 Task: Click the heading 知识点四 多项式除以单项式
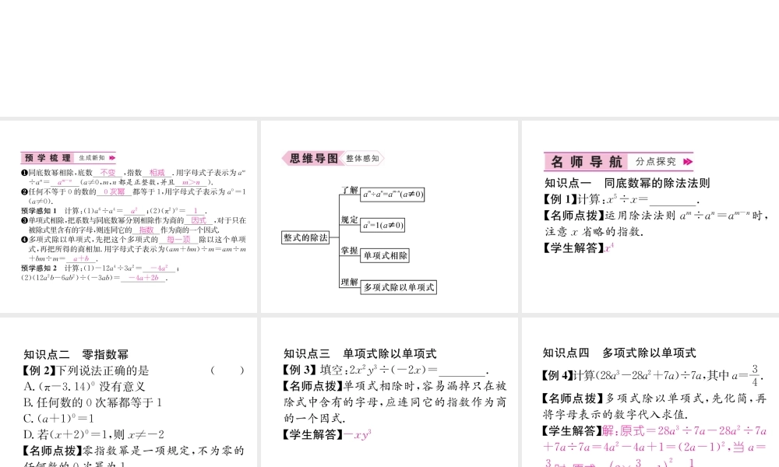tap(619, 353)
